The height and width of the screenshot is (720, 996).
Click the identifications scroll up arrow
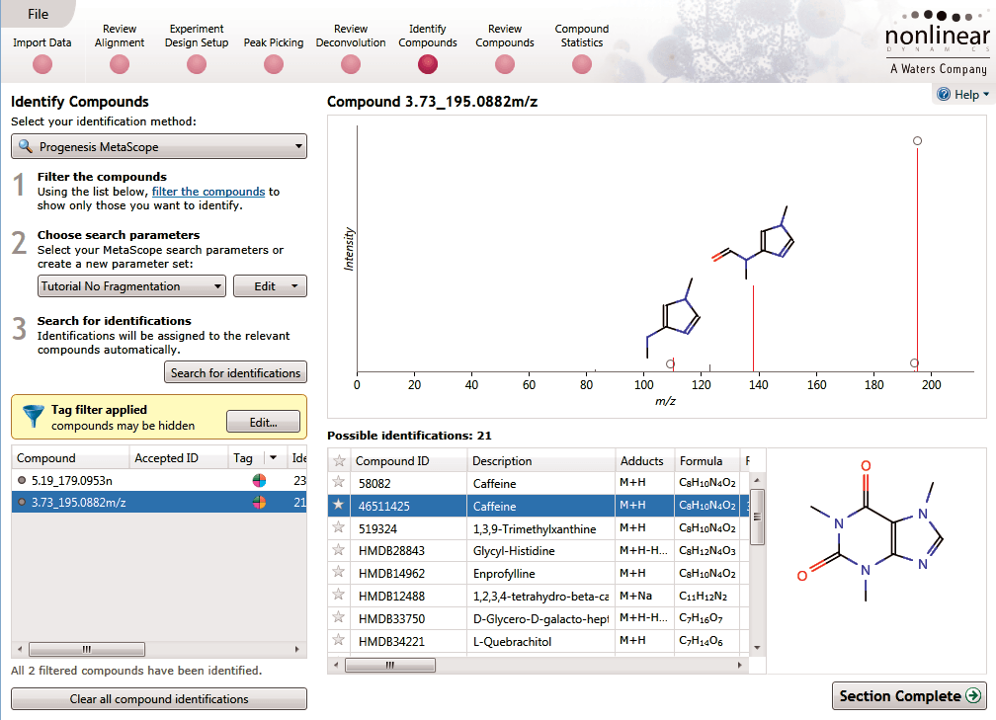(x=757, y=479)
